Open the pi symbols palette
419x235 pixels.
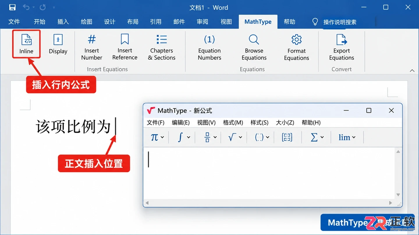tap(157, 137)
